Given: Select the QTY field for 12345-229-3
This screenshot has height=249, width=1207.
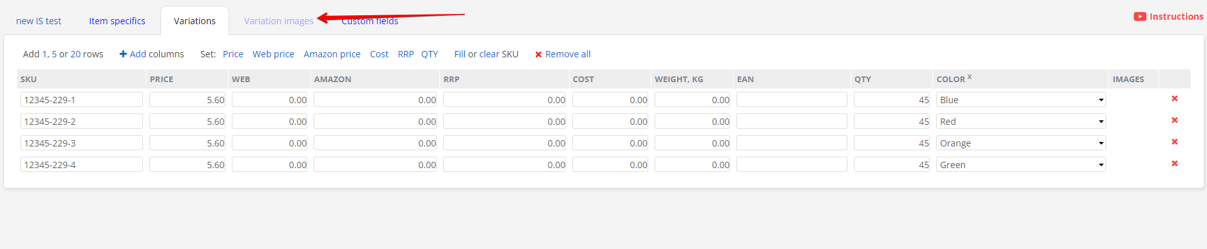Looking at the screenshot, I should coord(892,143).
